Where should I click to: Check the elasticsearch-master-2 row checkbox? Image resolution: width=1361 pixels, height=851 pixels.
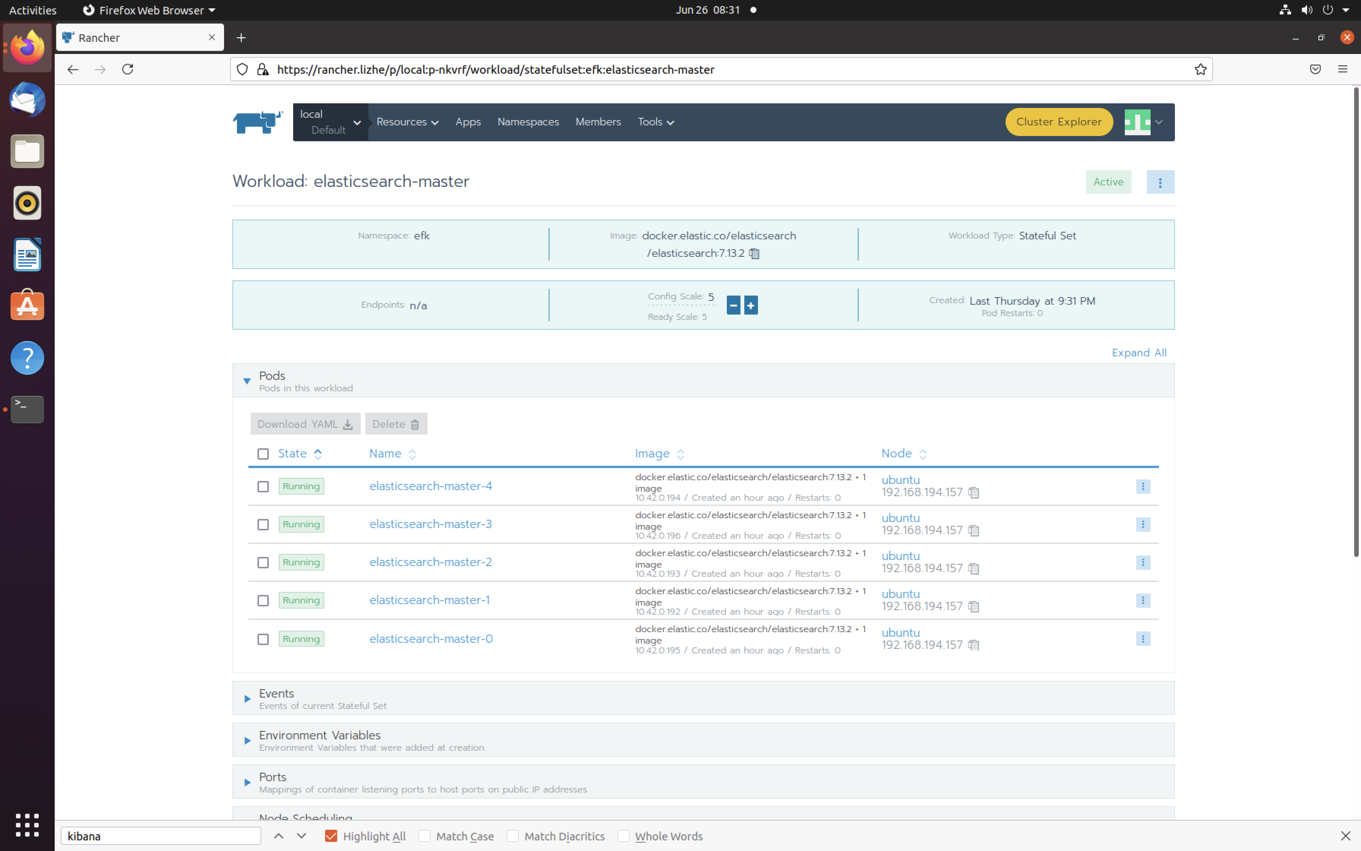(263, 563)
